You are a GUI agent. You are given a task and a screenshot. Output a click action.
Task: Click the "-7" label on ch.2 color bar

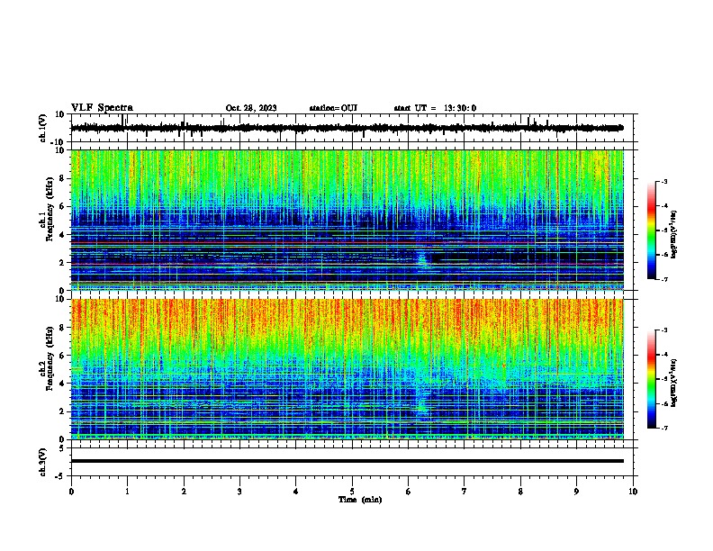(x=663, y=429)
